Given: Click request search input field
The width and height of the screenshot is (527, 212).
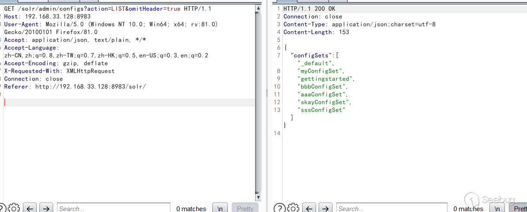Looking at the screenshot, I should click(113, 208).
